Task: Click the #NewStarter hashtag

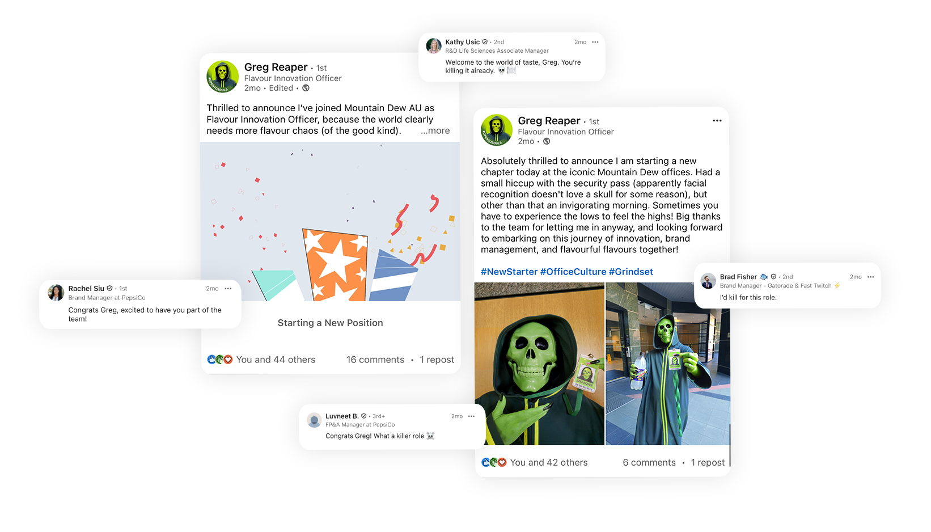Action: tap(509, 272)
